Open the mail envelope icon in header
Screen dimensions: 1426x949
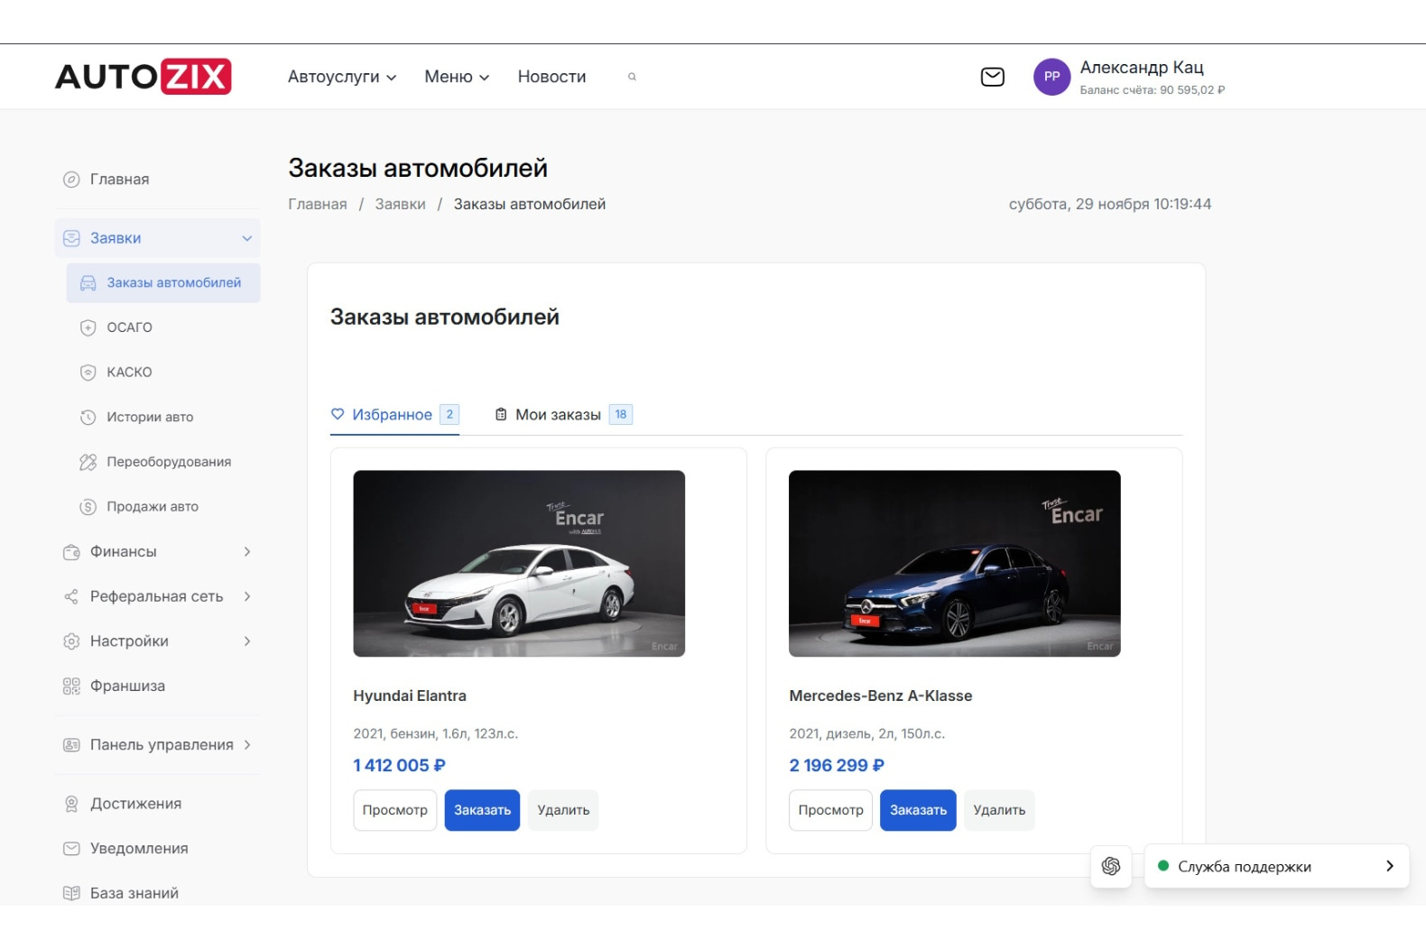(x=992, y=77)
